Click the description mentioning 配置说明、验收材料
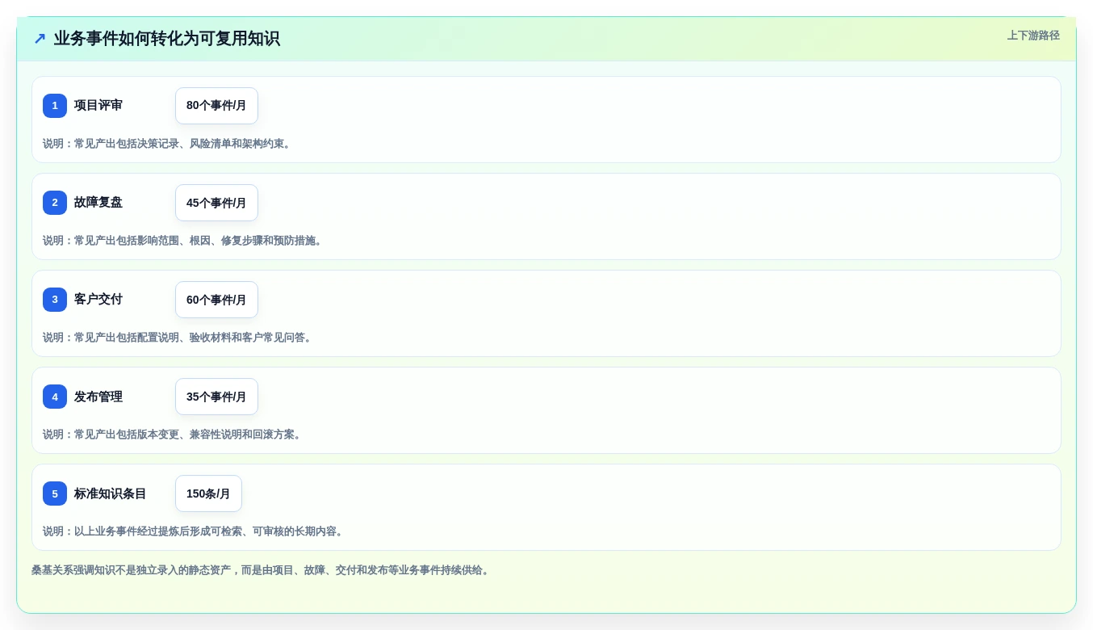This screenshot has height=630, width=1093. pos(178,338)
